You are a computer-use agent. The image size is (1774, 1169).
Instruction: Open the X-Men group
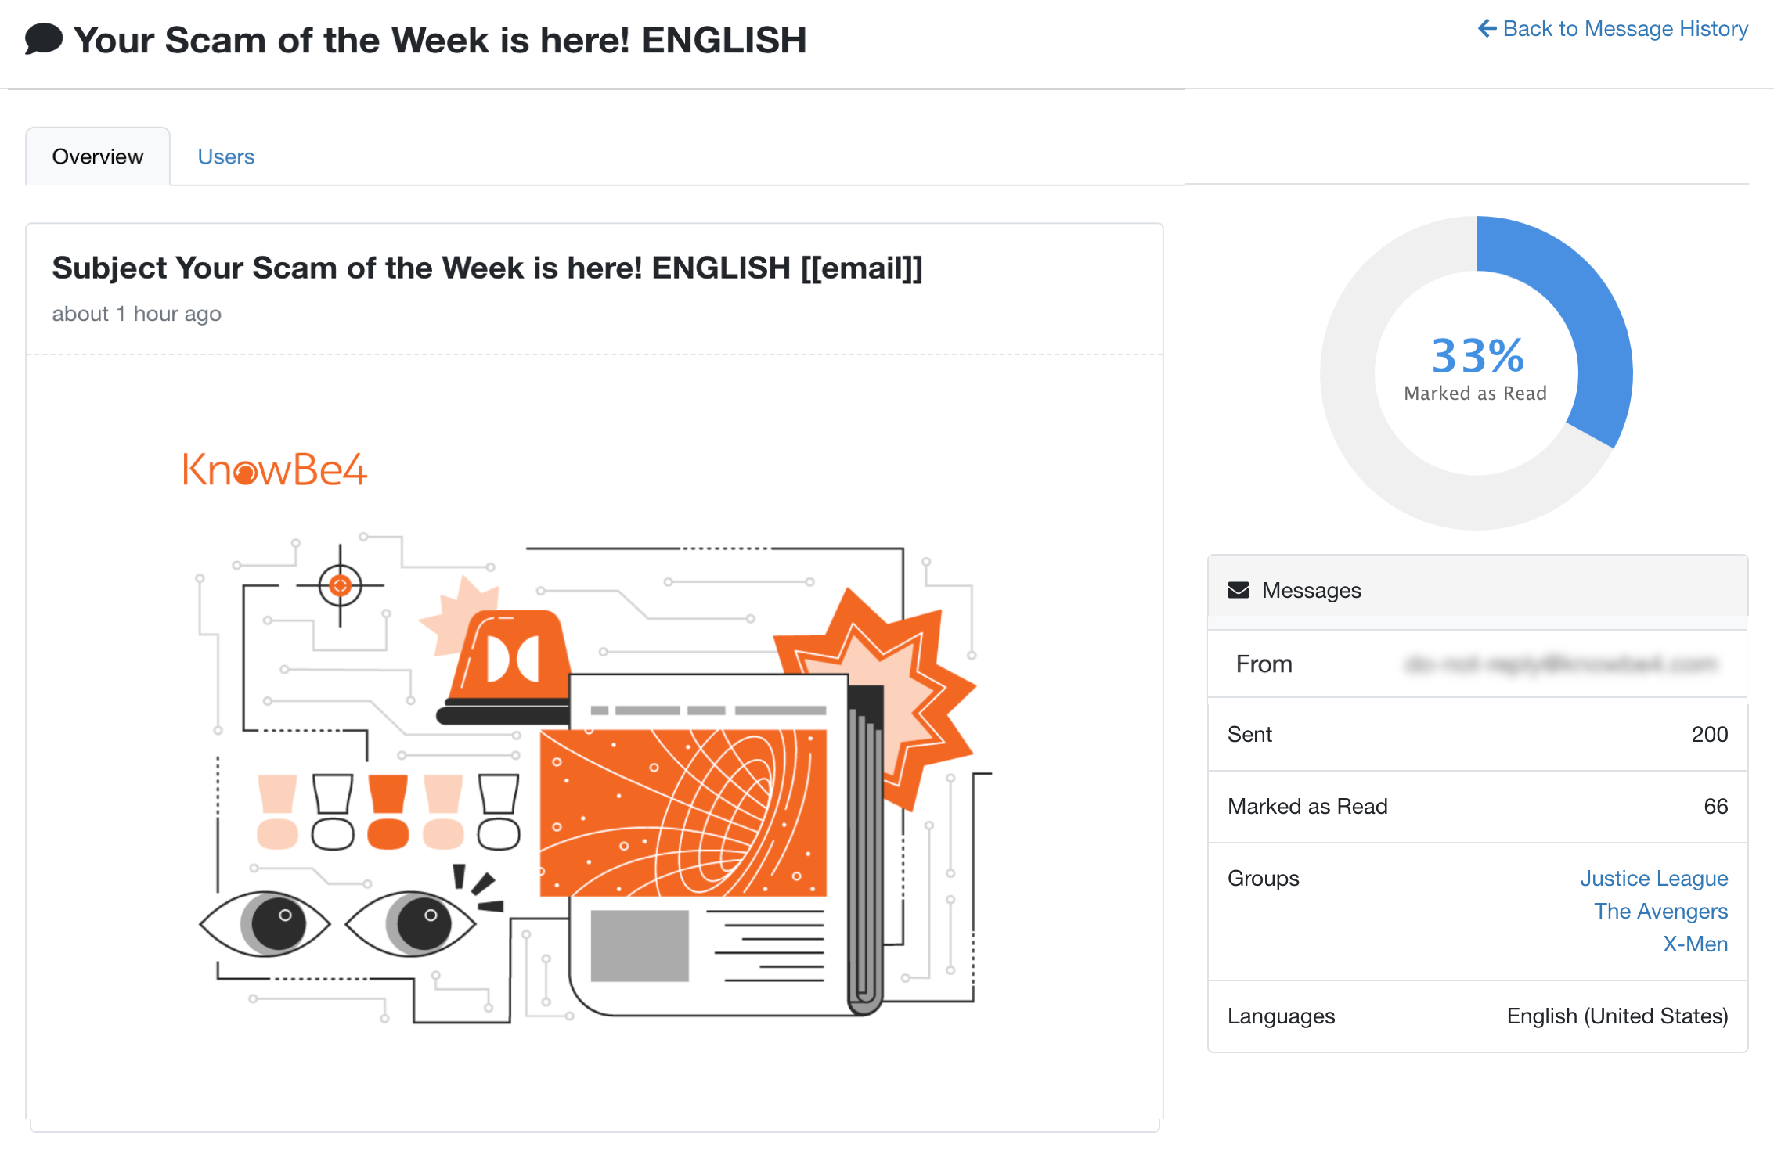(x=1696, y=944)
